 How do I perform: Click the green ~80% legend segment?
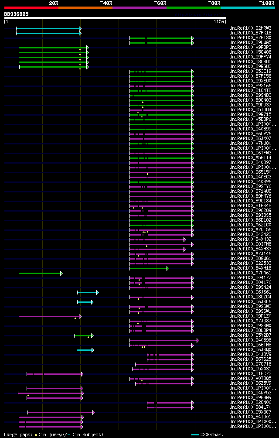[x=194, y=8]
